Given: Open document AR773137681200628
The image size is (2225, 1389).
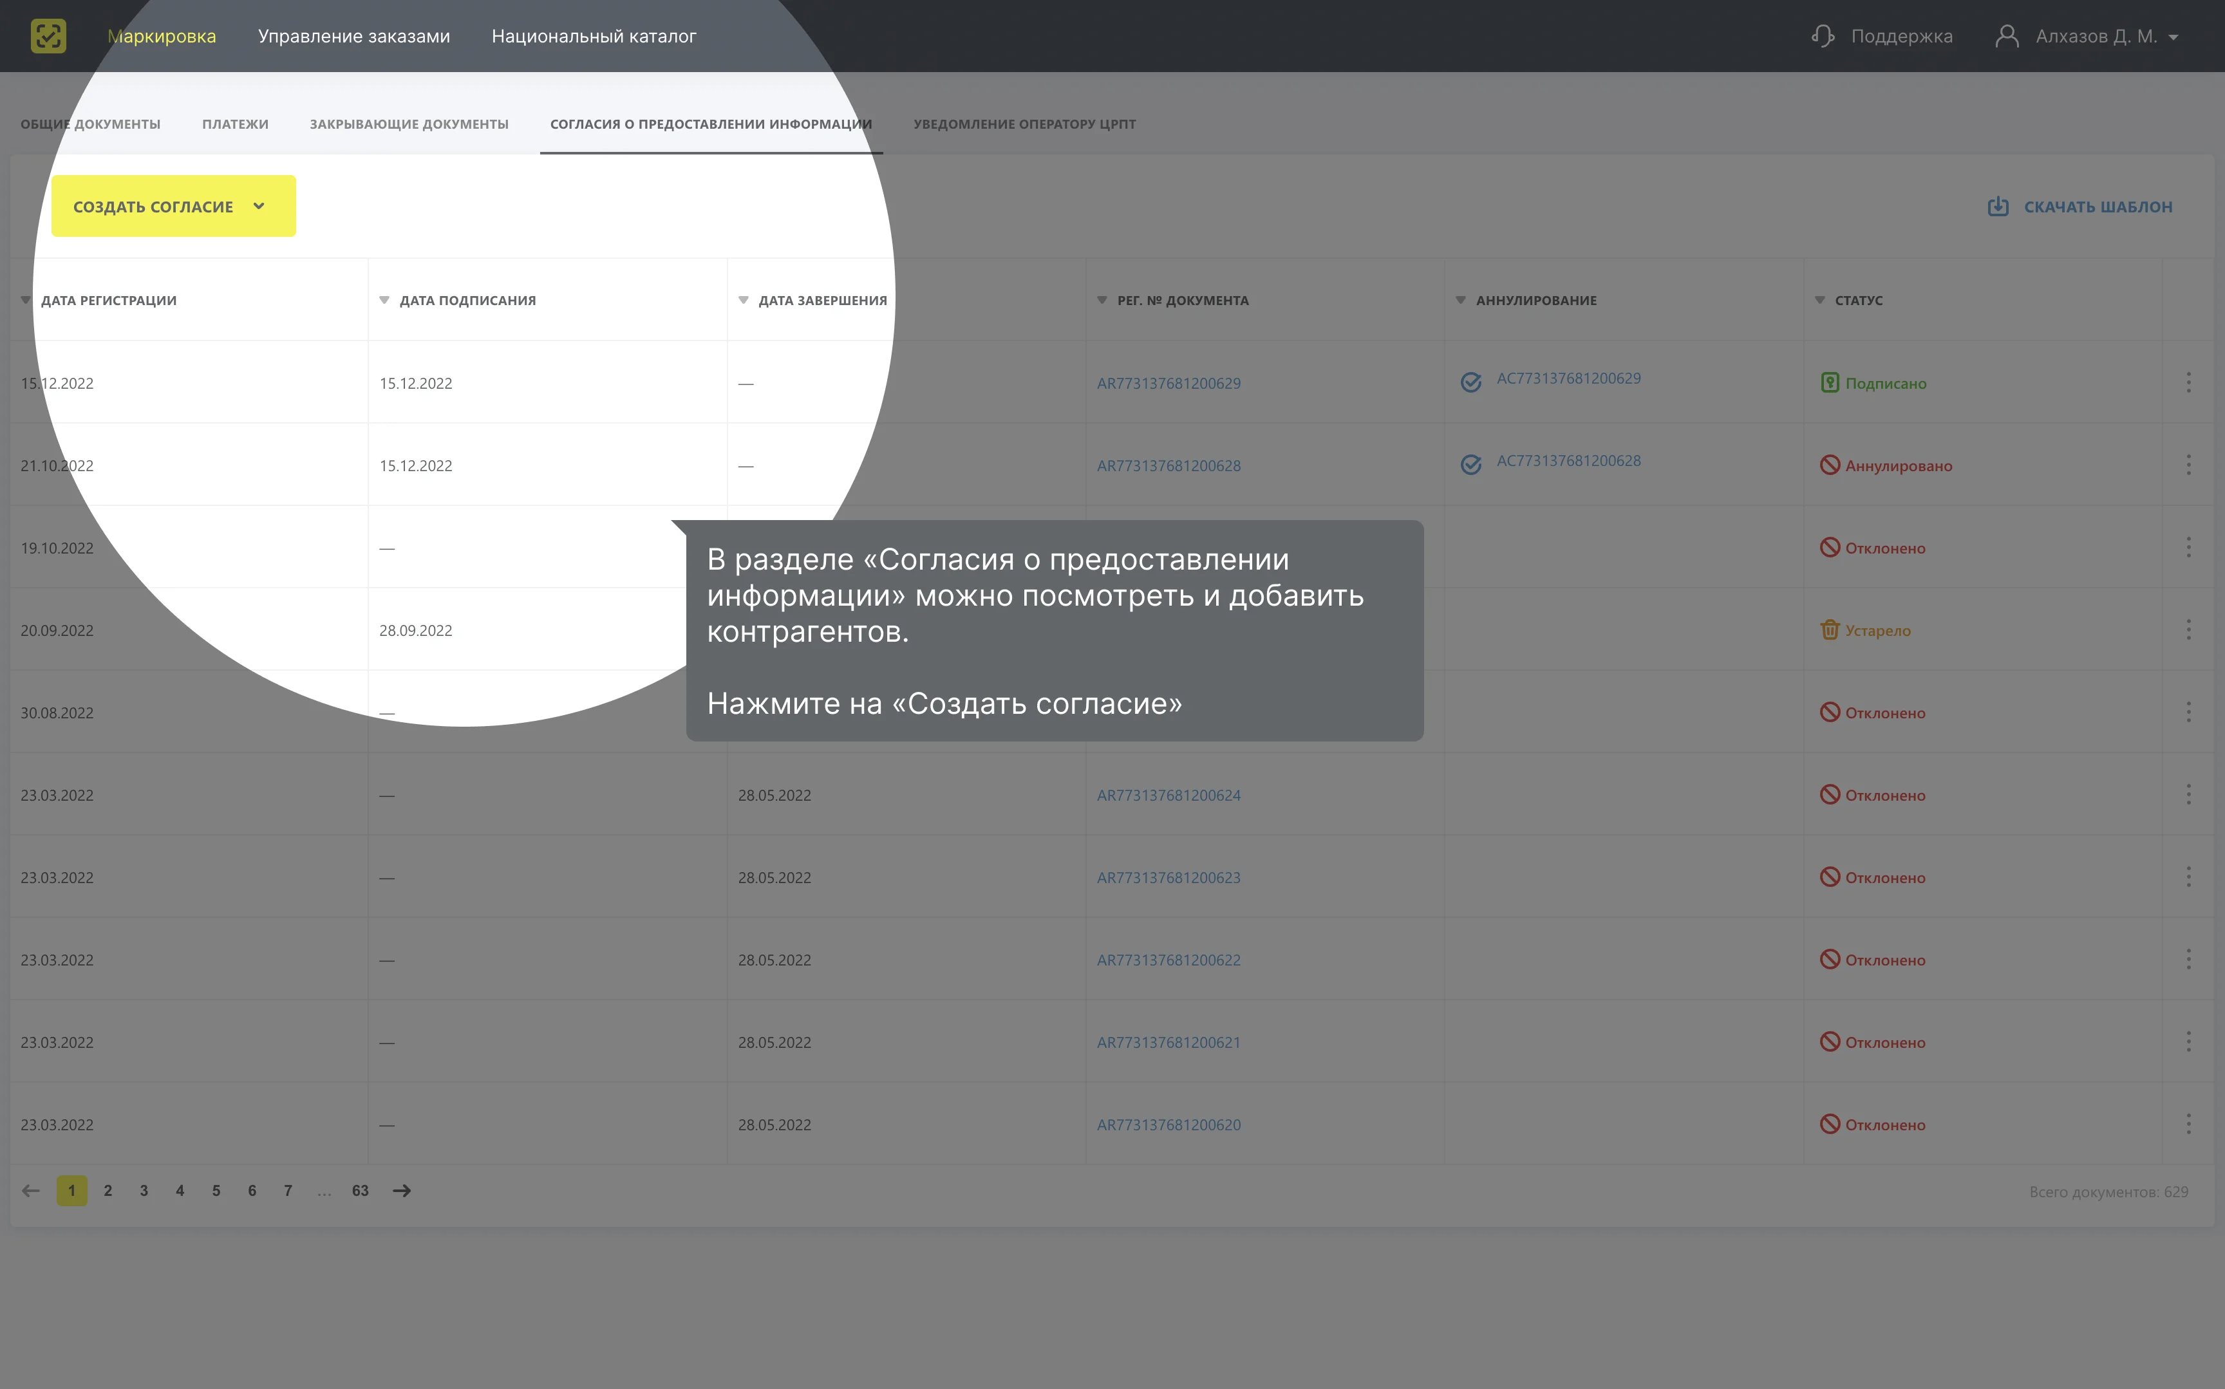Looking at the screenshot, I should click(1169, 466).
